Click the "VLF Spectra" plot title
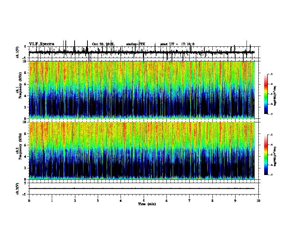Image resolution: width=291 pixels, height=225 pixels. pyautogui.click(x=42, y=44)
